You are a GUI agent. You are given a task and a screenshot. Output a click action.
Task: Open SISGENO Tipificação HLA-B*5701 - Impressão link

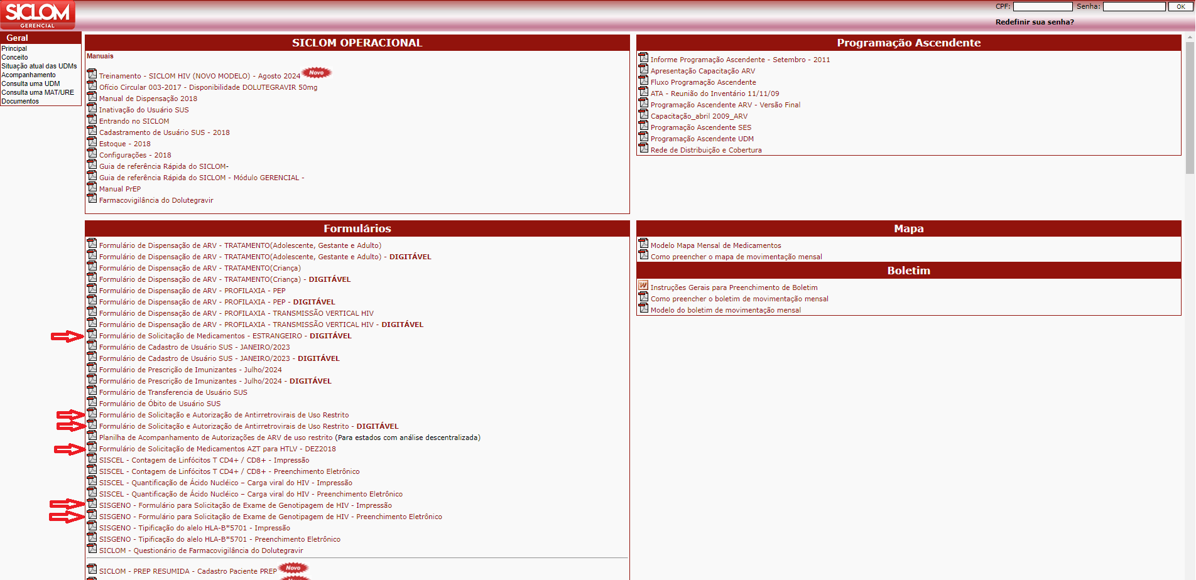click(x=195, y=528)
